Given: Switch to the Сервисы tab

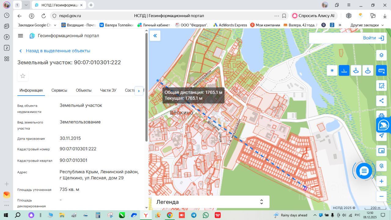Looking at the screenshot, I should click(x=59, y=90).
